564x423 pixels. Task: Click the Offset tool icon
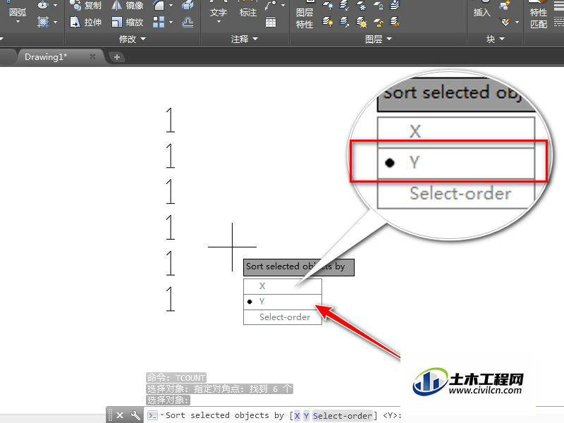point(188,23)
